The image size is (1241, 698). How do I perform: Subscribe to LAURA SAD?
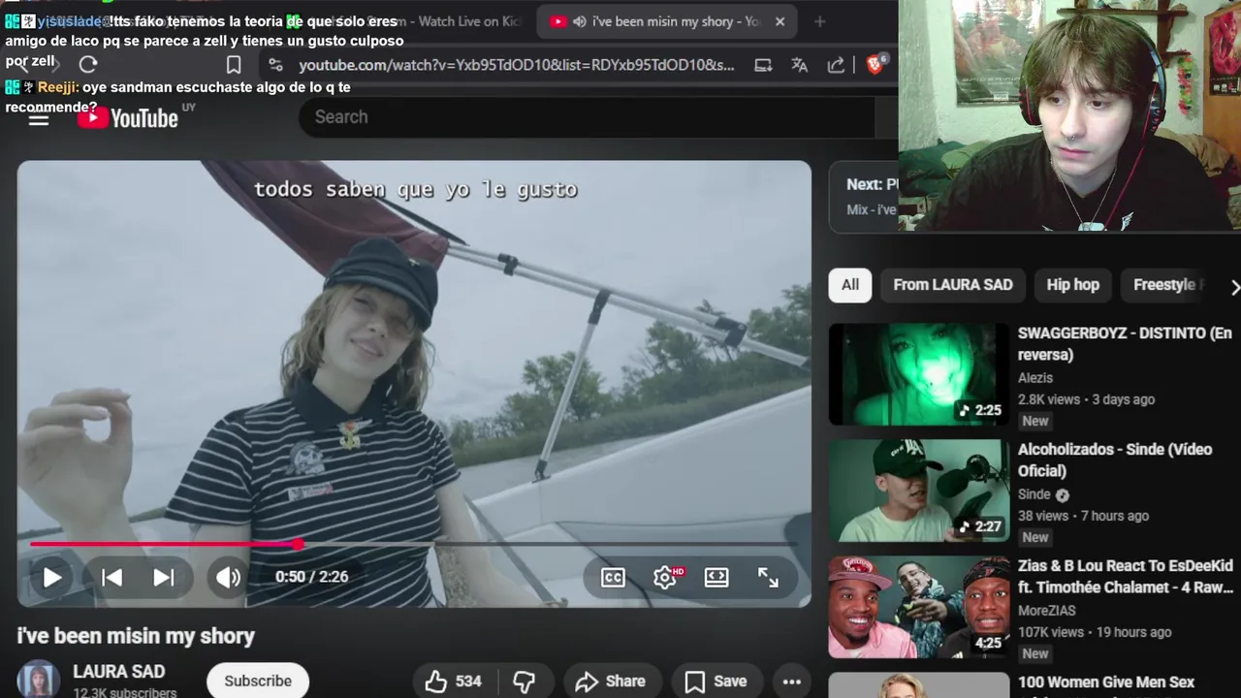[258, 681]
